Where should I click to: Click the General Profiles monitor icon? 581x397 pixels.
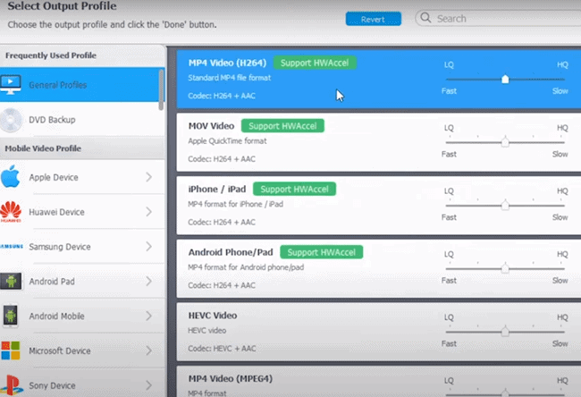(11, 85)
